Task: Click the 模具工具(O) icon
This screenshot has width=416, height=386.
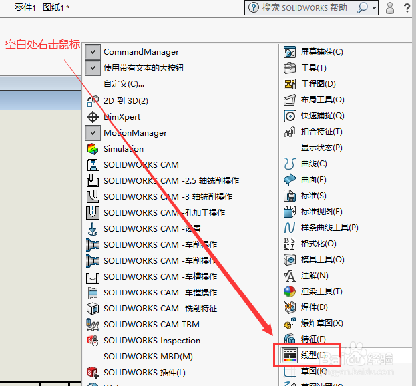Action: click(290, 260)
